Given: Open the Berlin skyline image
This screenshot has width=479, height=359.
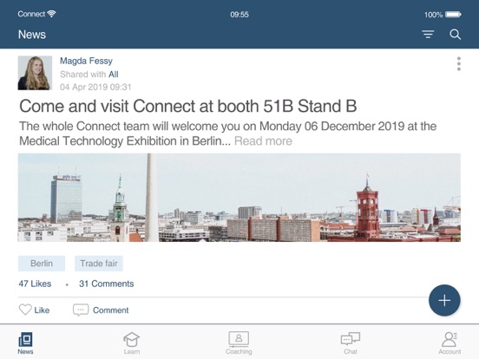Looking at the screenshot, I should pyautogui.click(x=239, y=198).
